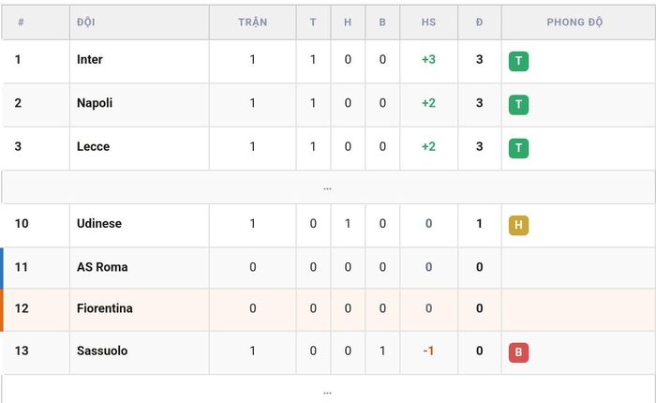Click Udinese's yellow H form badge
The width and height of the screenshot is (656, 403).
[x=518, y=225]
